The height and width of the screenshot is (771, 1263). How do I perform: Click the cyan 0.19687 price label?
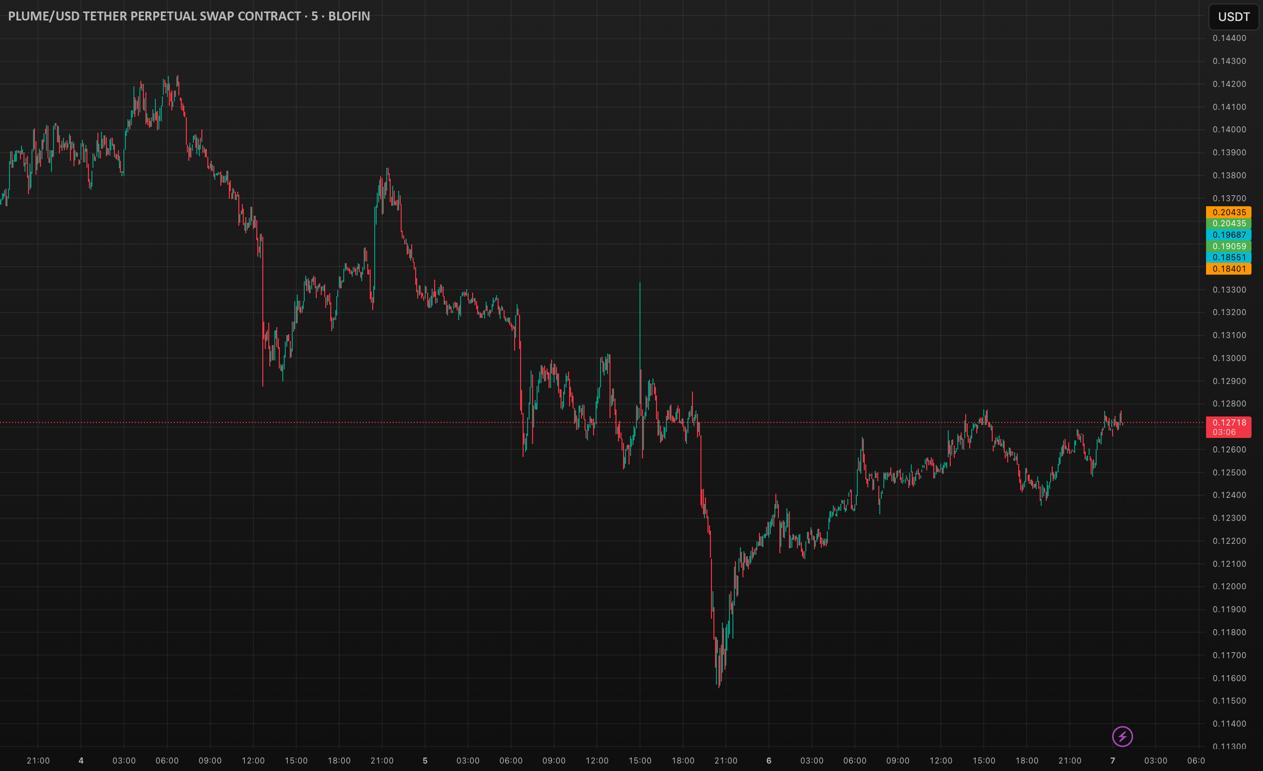coord(1228,235)
